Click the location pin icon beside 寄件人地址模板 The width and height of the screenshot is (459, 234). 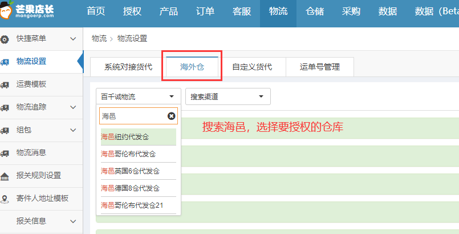point(5,199)
